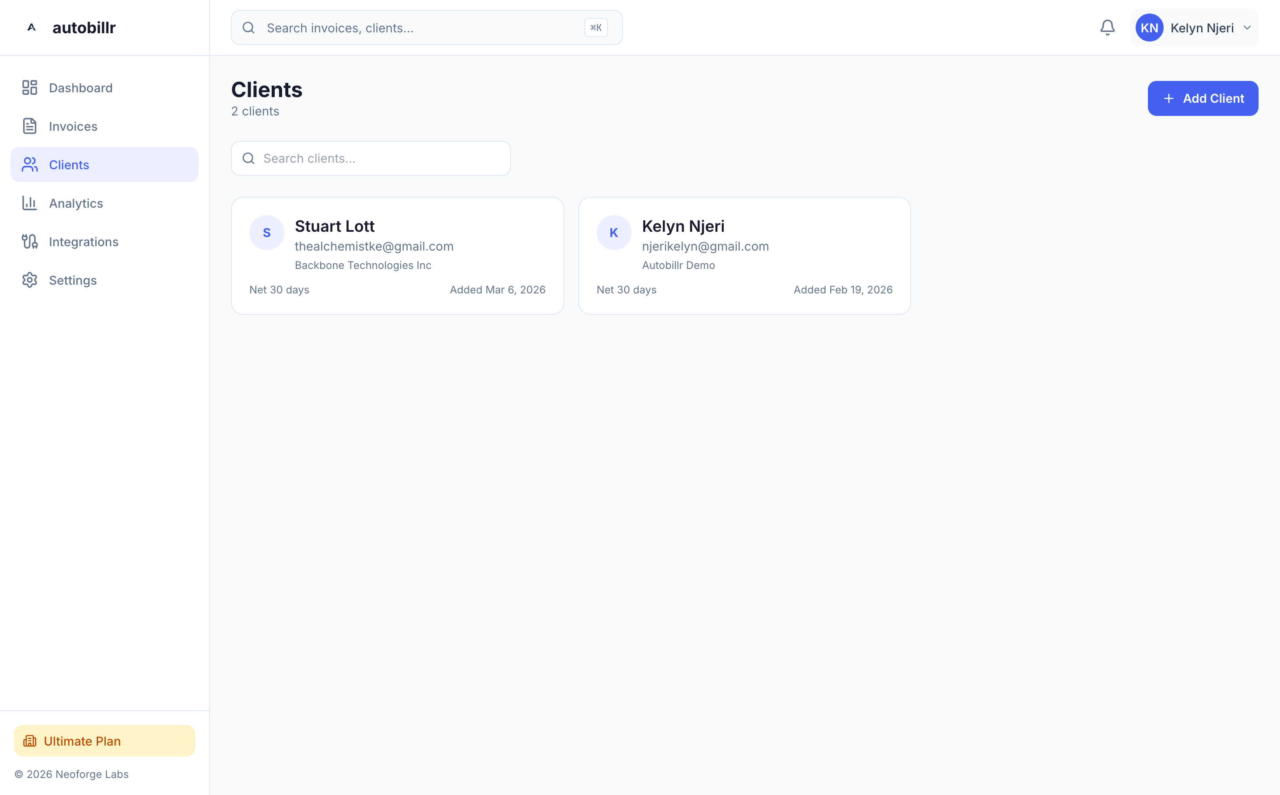Open the Analytics section
Image resolution: width=1280 pixels, height=795 pixels.
76,203
